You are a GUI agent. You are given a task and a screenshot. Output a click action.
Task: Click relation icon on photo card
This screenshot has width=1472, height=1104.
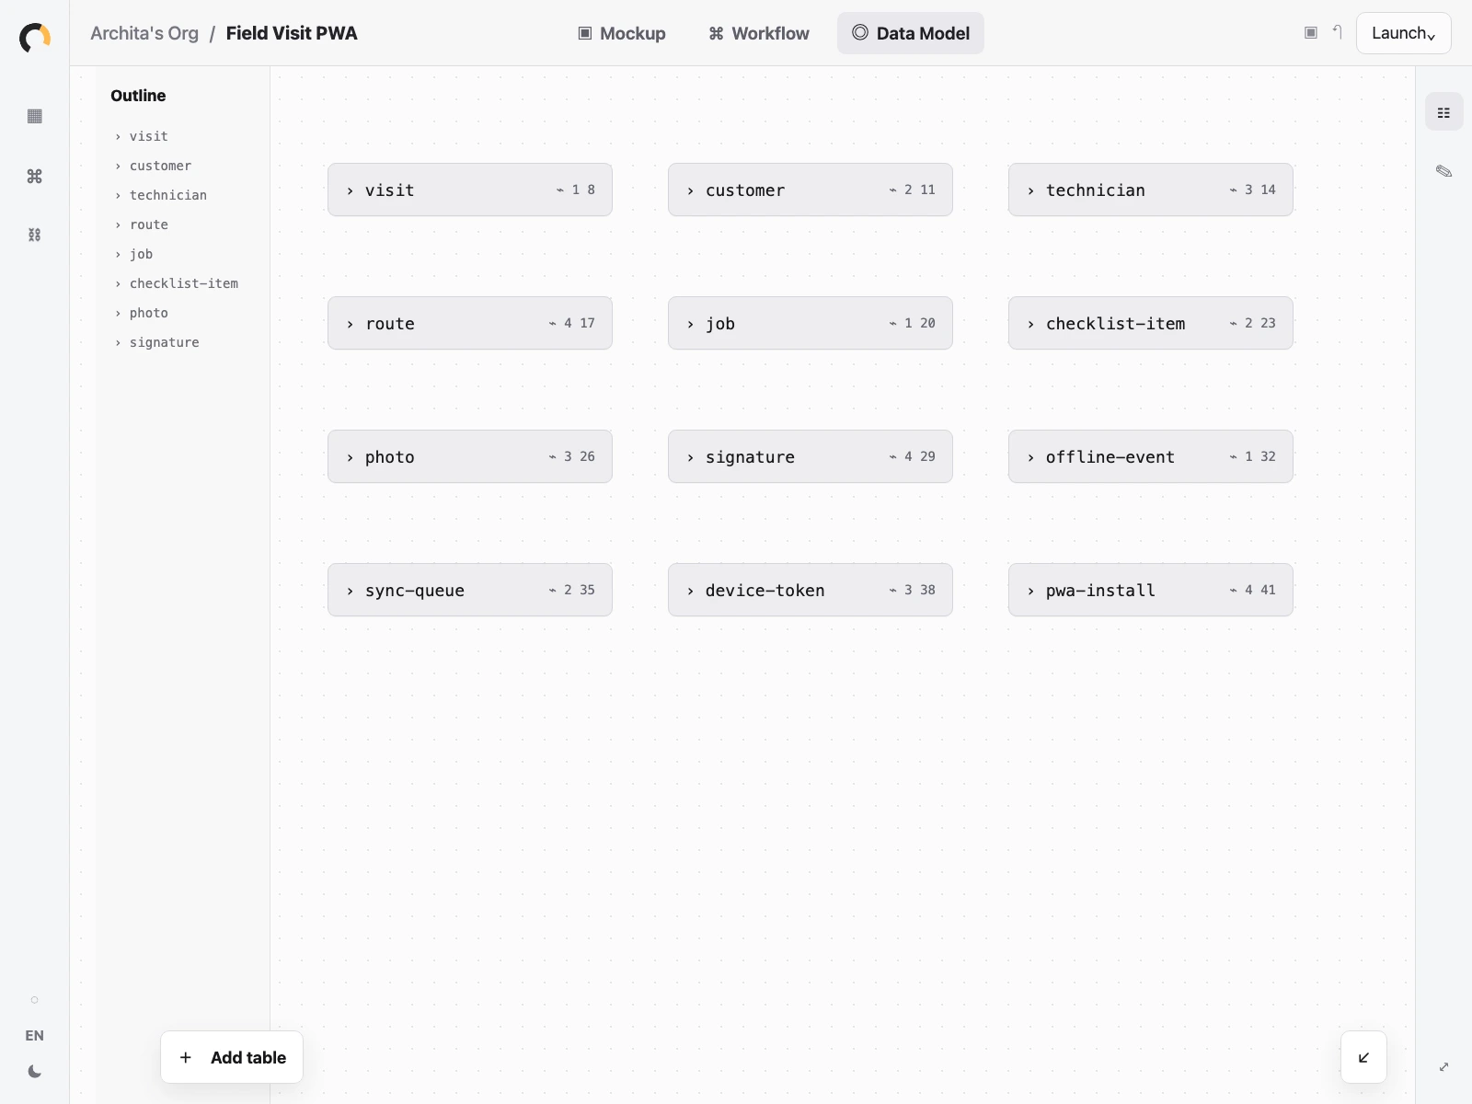pyautogui.click(x=552, y=456)
